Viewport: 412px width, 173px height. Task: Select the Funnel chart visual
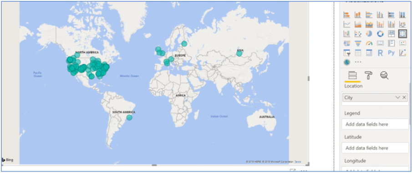point(358,43)
